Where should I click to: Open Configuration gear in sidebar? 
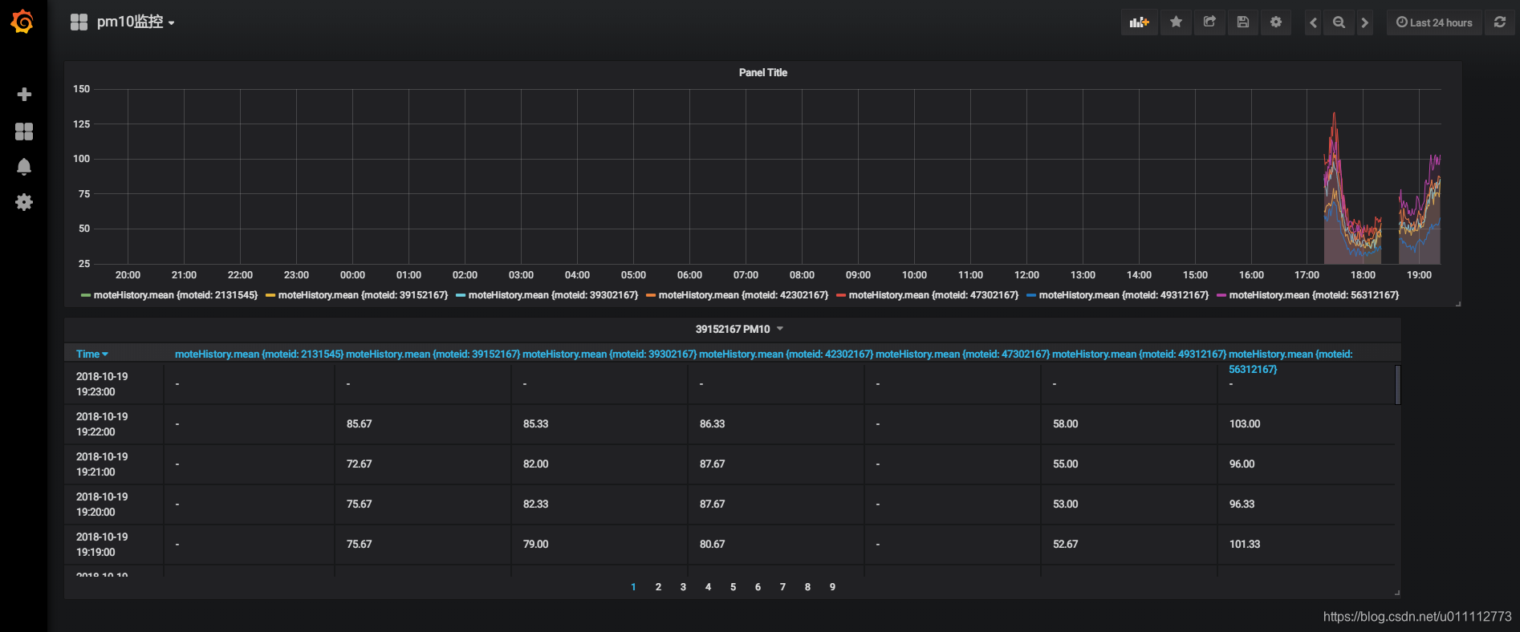24,202
